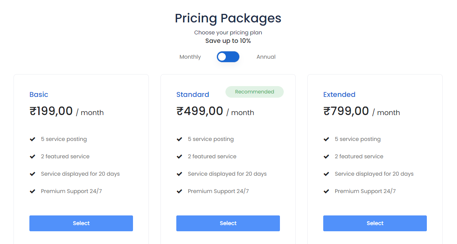457x244 pixels.
Task: Click the Extended plan title
Action: (339, 95)
